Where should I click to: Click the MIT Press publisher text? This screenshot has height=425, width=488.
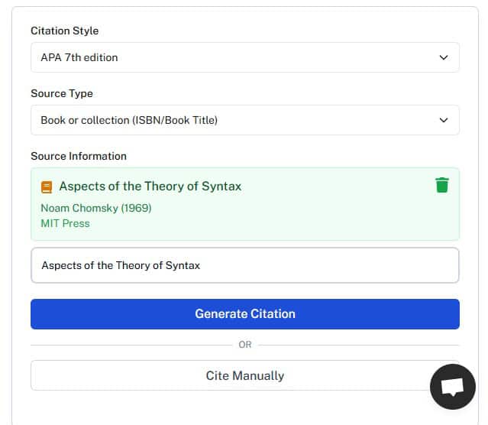click(65, 223)
